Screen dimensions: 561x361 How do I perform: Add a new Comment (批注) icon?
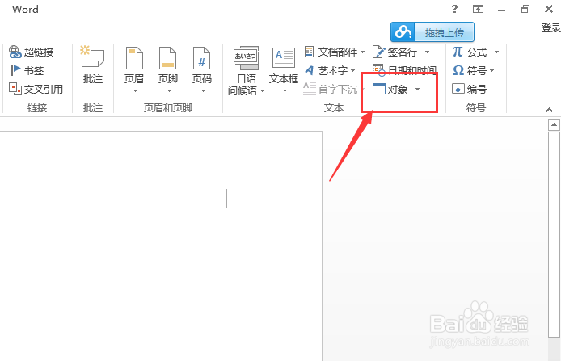click(92, 57)
